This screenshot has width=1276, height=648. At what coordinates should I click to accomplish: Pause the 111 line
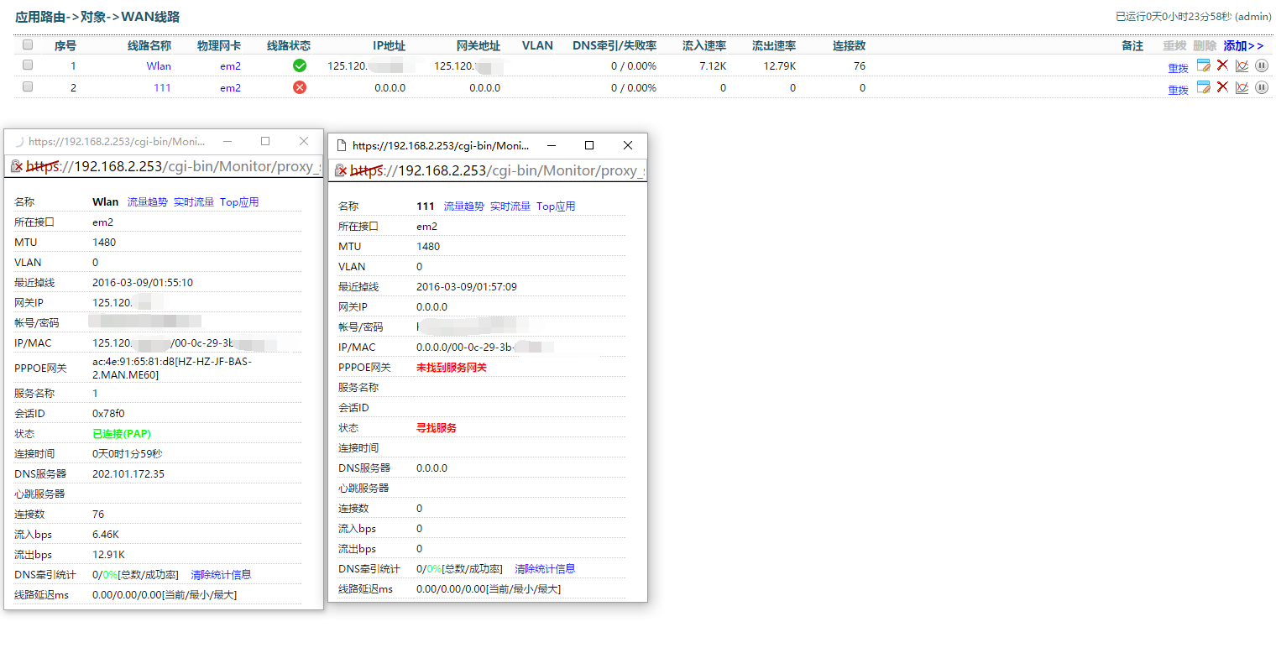pos(1261,87)
